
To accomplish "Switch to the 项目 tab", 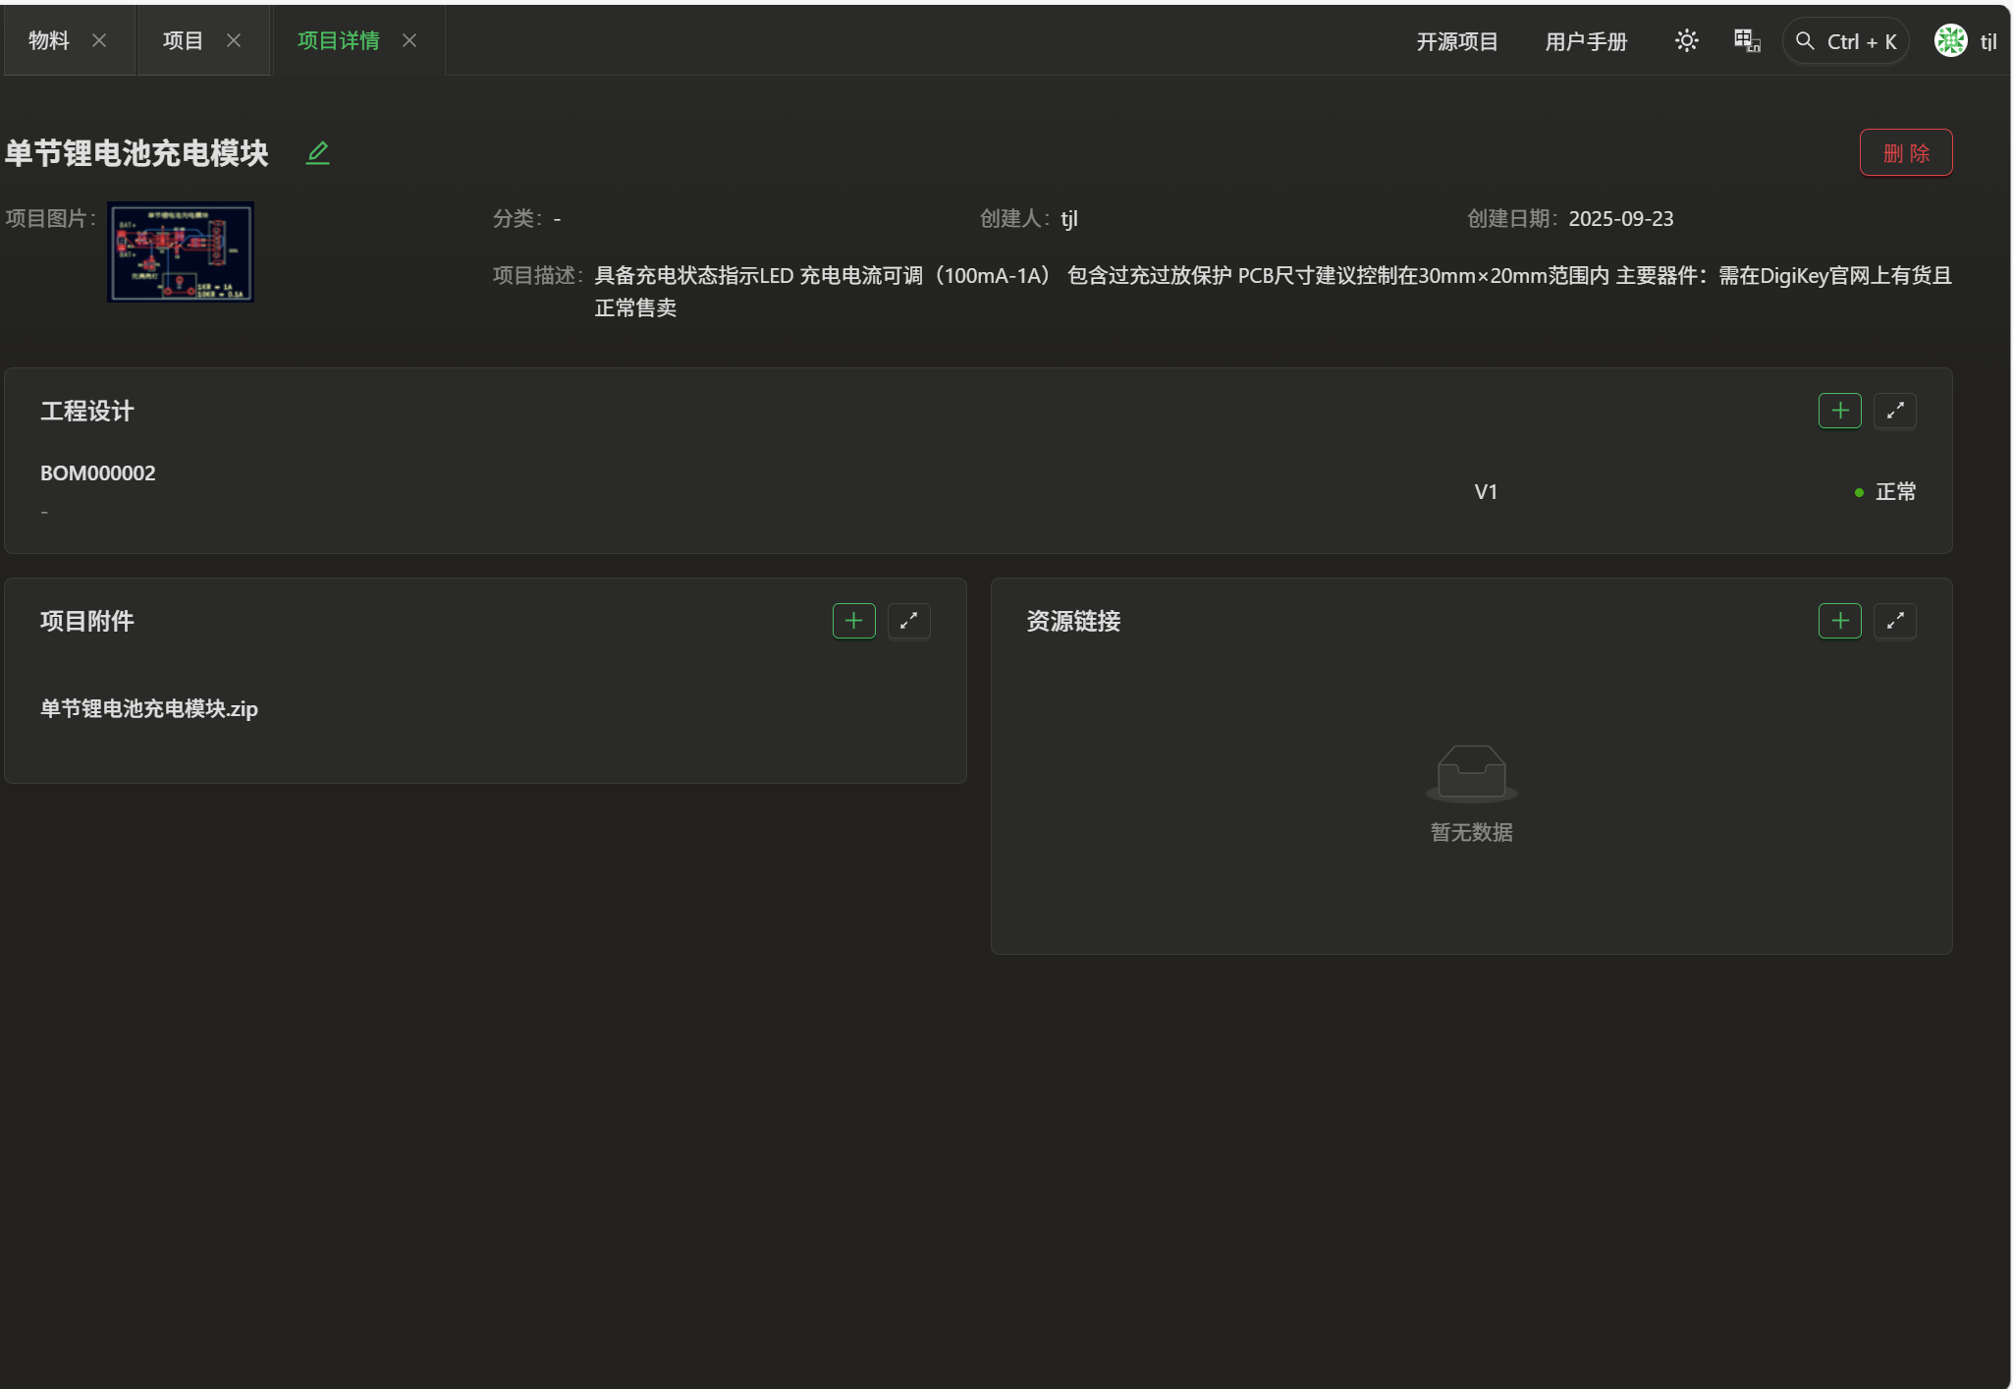I will point(183,40).
